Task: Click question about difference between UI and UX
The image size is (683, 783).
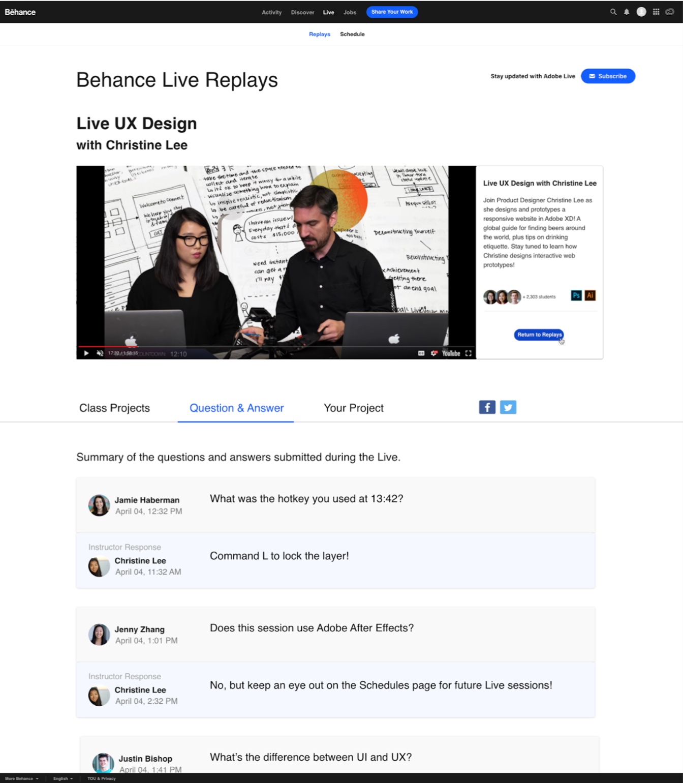Action: [x=311, y=757]
